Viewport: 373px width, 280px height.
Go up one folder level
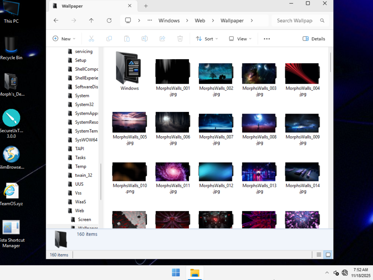point(91,21)
